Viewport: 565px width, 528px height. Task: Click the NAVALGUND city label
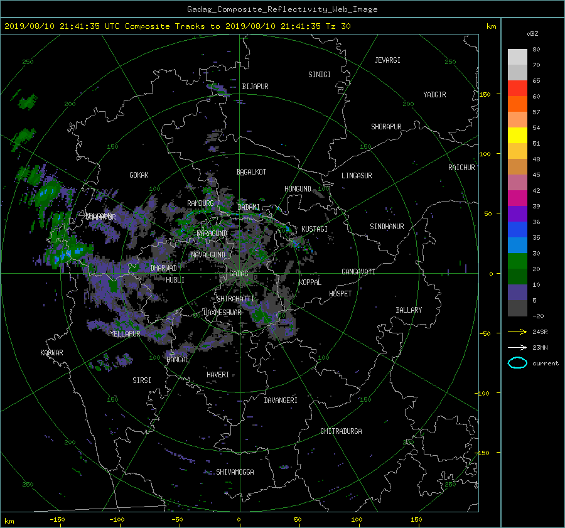pyautogui.click(x=208, y=254)
